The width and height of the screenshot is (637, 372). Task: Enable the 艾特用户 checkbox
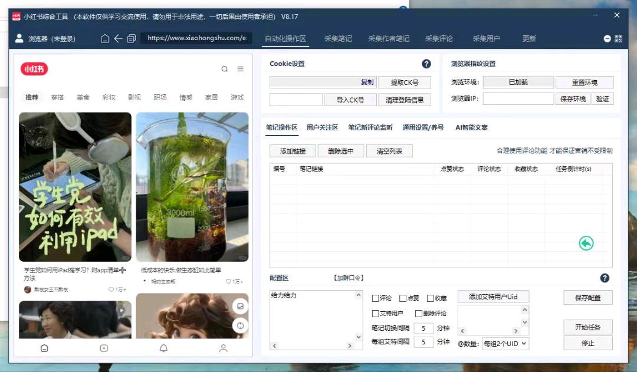375,313
